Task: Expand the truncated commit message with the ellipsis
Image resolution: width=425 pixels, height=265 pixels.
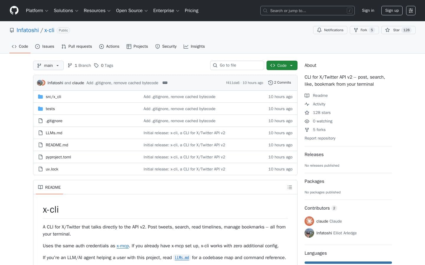Action: pos(165,83)
